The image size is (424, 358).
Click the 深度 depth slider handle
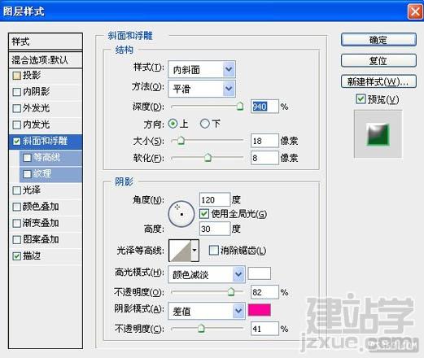240,106
